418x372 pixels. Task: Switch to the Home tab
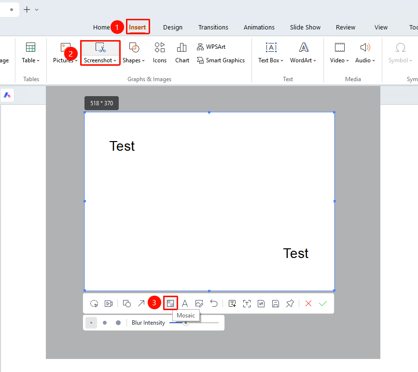pyautogui.click(x=101, y=27)
